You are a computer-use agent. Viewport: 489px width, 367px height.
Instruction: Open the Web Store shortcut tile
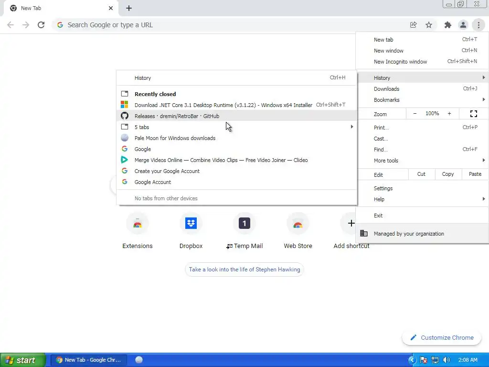click(298, 231)
